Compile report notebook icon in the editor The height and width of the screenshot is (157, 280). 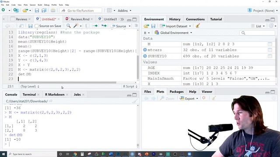(x=87, y=26)
